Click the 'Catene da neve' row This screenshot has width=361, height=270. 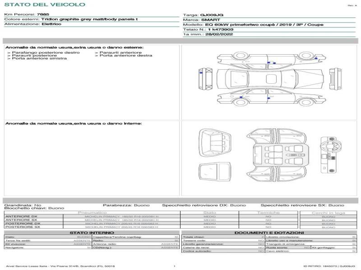[223, 247]
